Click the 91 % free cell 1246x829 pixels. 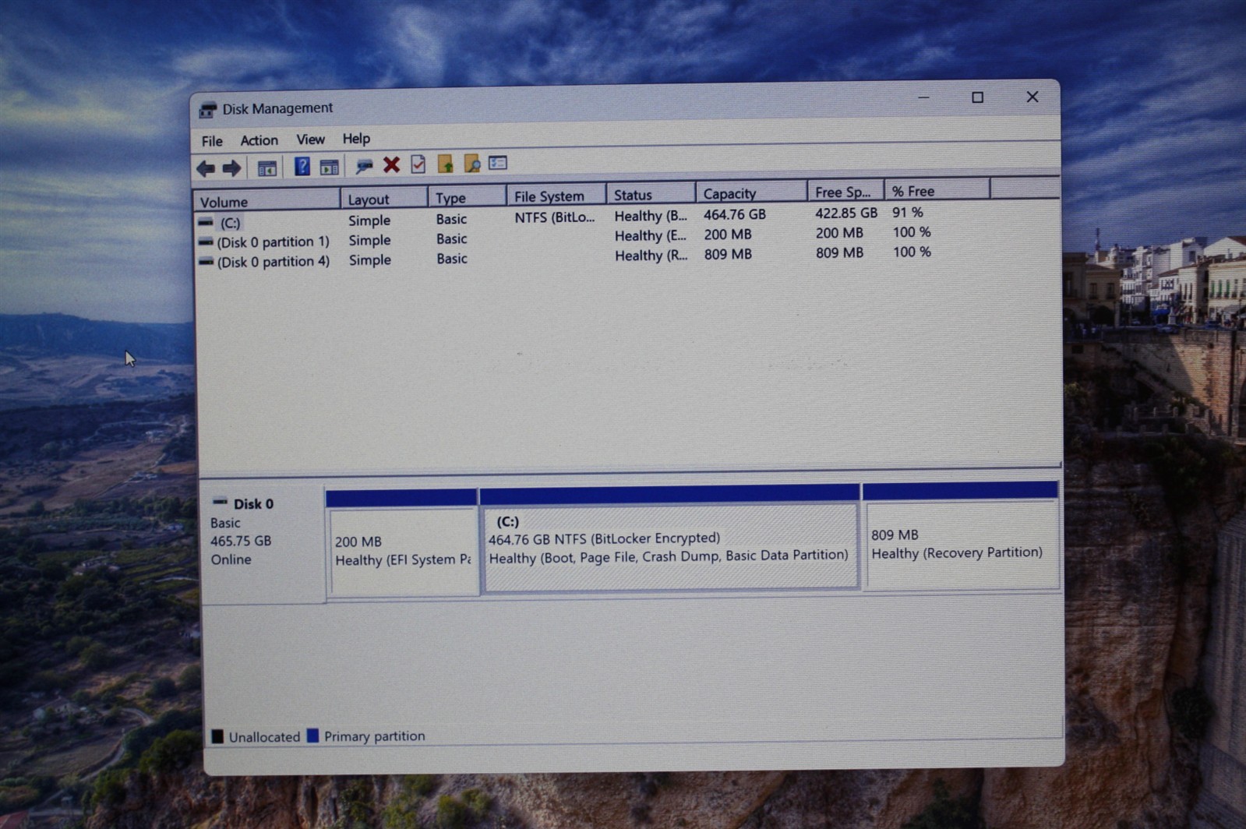(x=907, y=212)
